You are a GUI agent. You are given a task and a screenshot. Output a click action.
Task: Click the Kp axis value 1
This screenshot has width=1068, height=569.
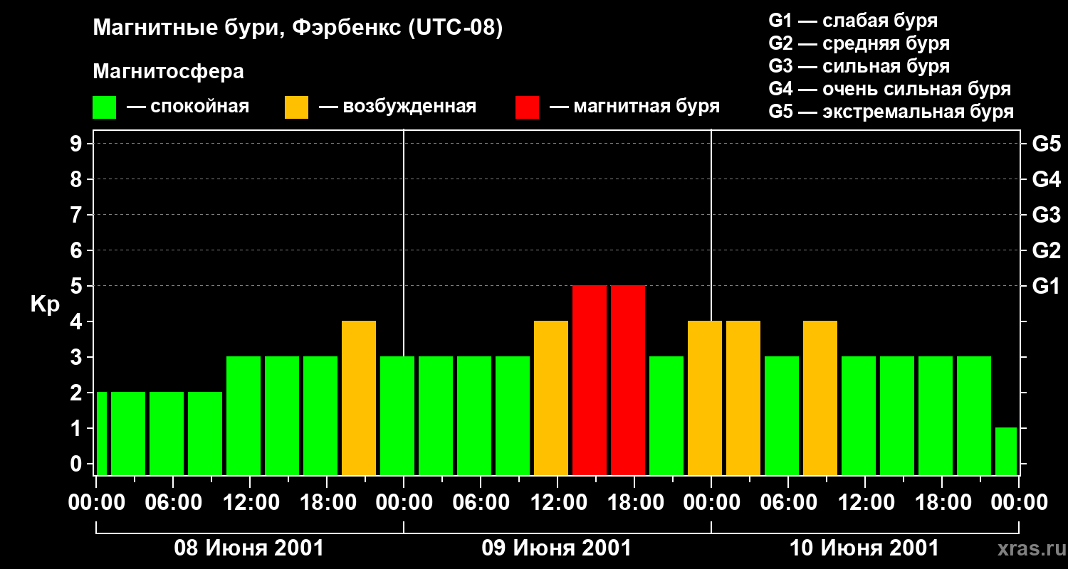78,428
